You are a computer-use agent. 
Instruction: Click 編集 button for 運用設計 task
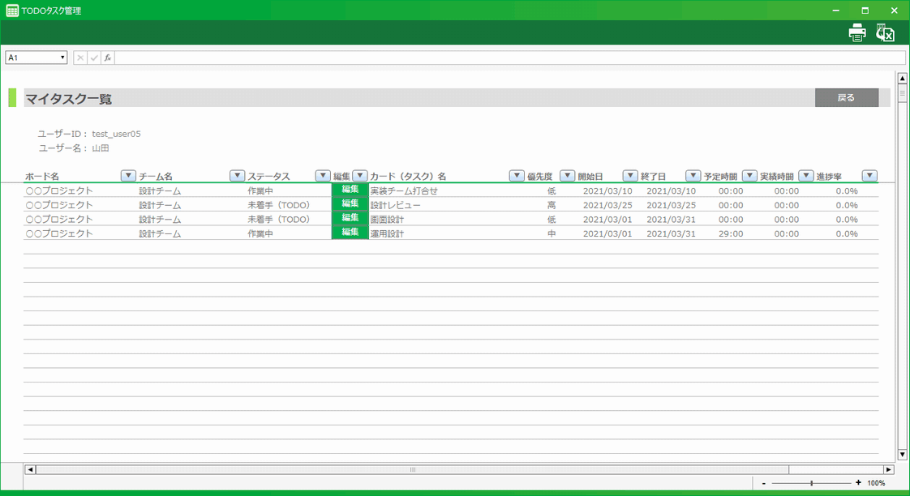[x=350, y=233]
